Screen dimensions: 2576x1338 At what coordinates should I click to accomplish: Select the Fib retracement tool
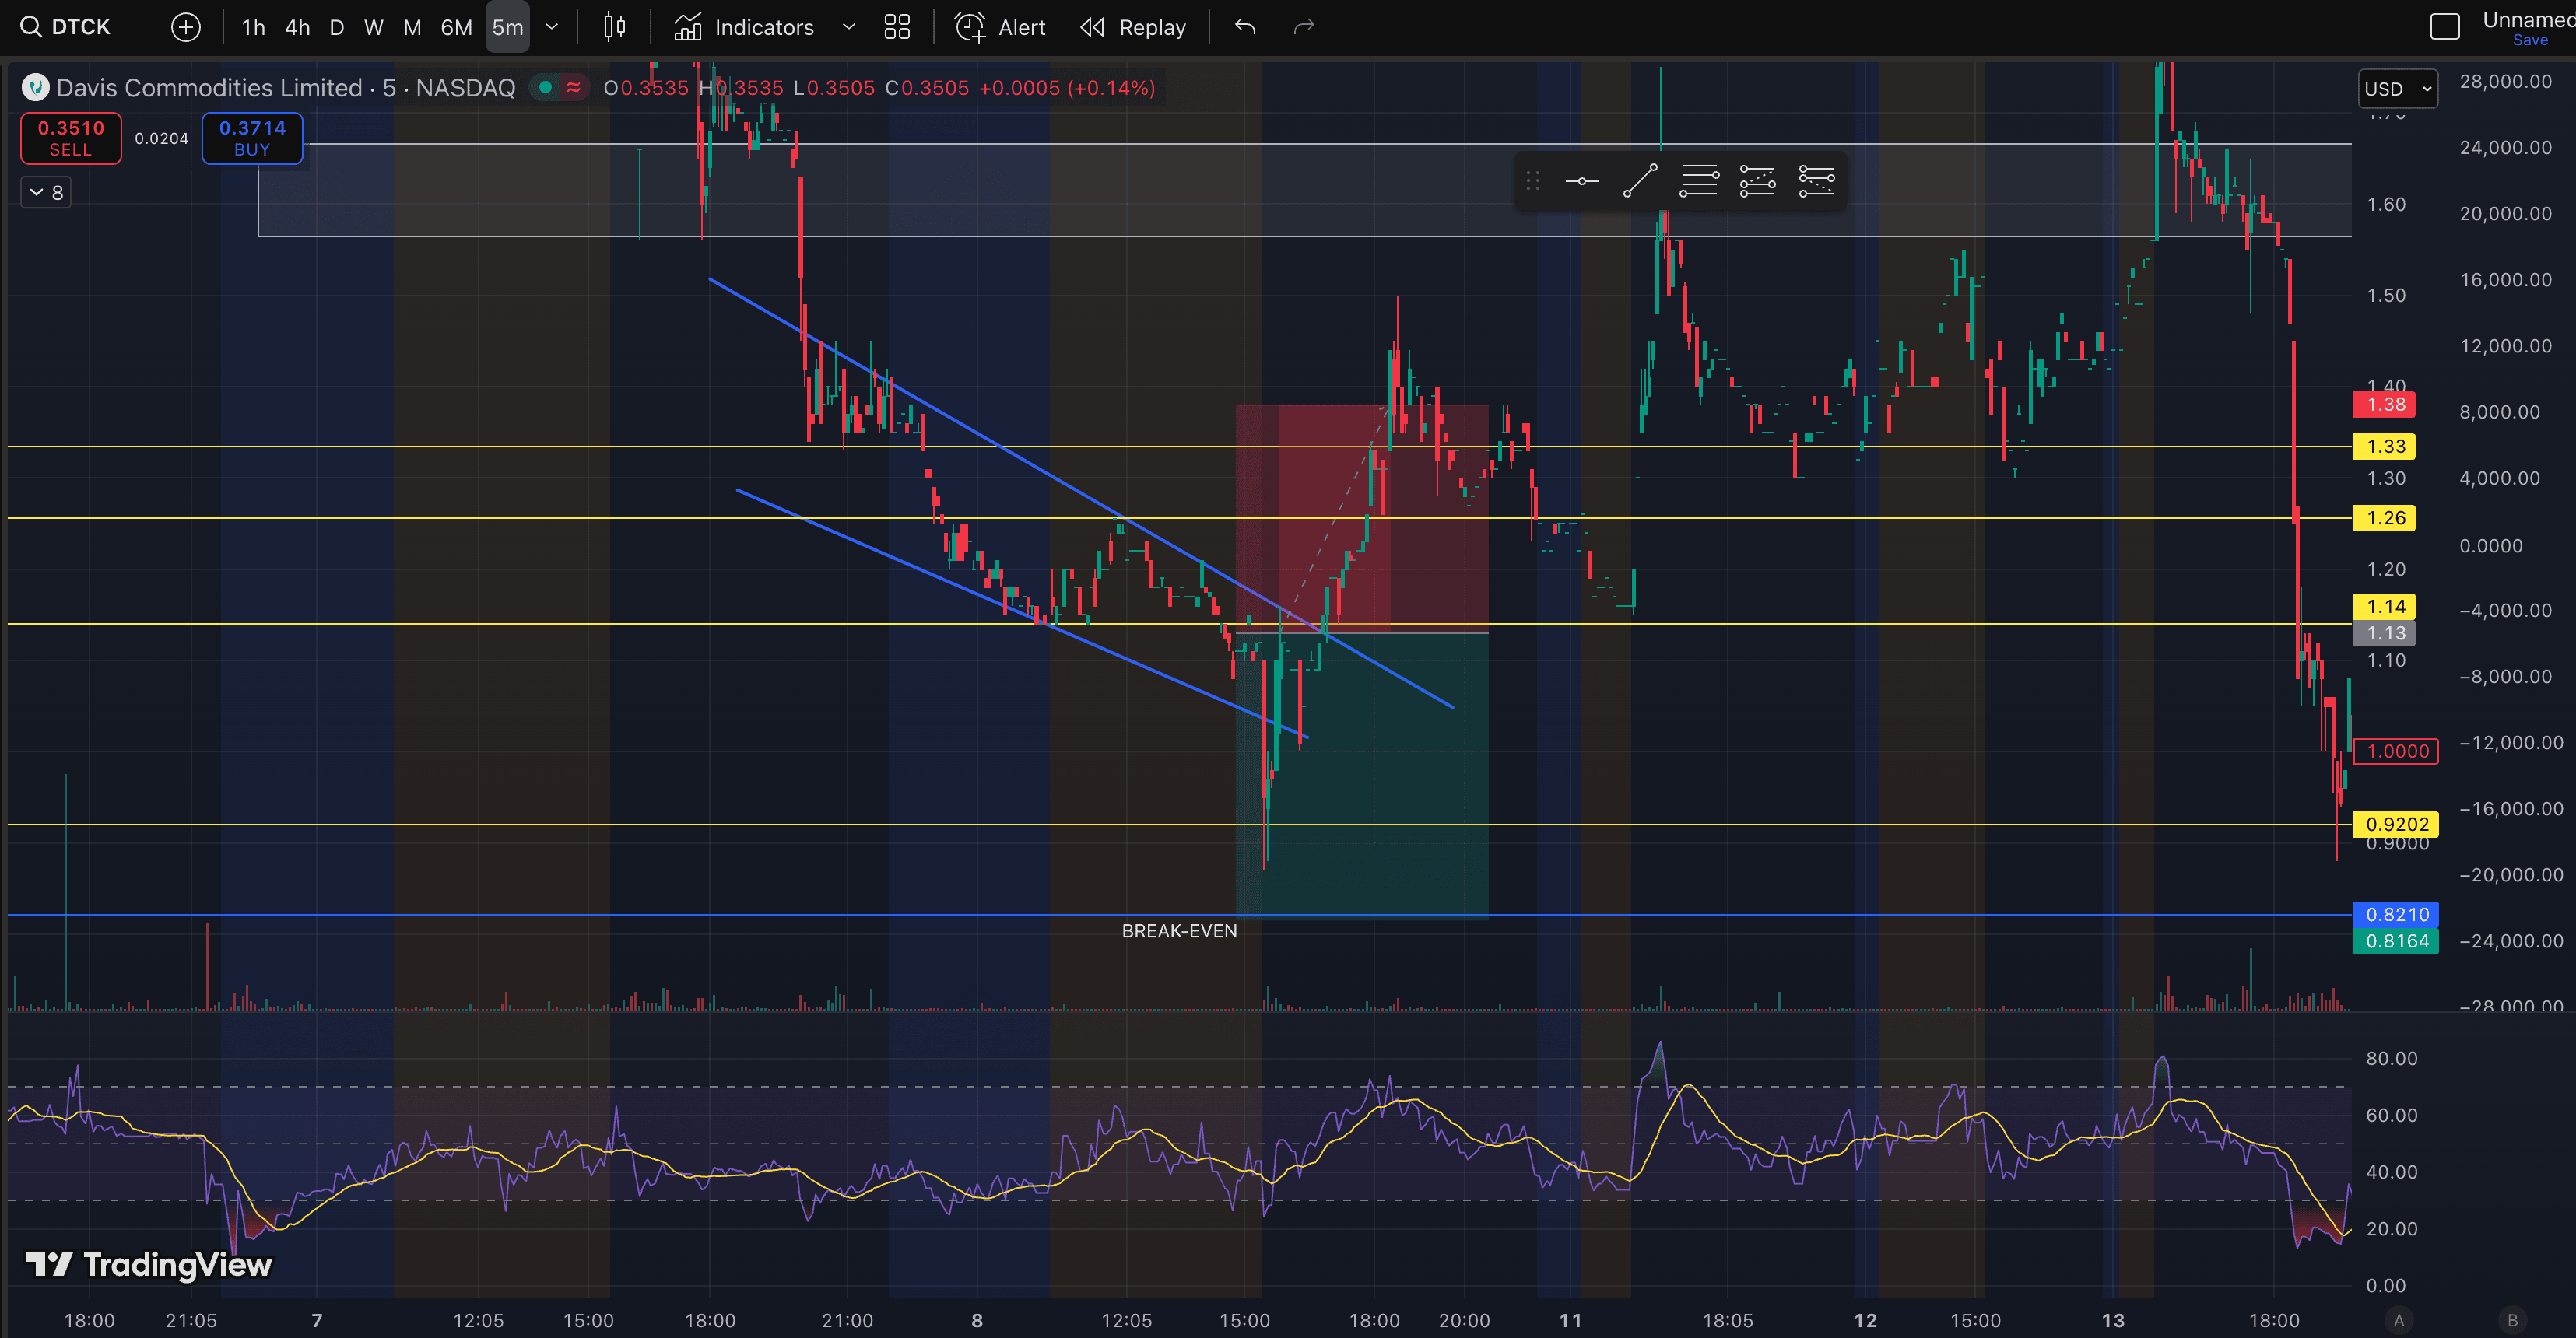(1699, 181)
